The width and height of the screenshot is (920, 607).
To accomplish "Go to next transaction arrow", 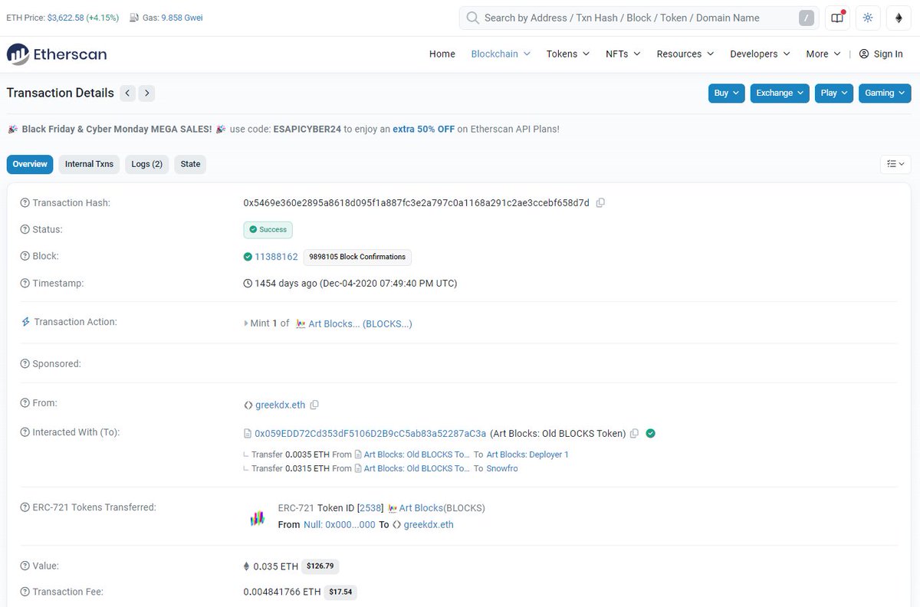I will point(147,93).
